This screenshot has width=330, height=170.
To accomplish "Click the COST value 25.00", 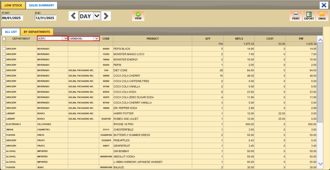I will coord(270,119).
